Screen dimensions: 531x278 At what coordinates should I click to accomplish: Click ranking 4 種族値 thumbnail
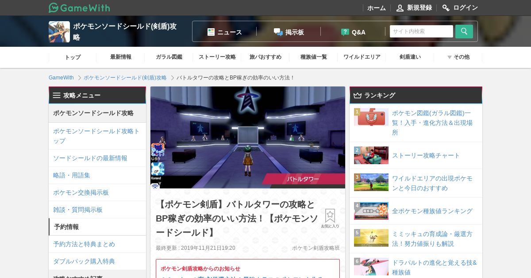tap(371, 211)
